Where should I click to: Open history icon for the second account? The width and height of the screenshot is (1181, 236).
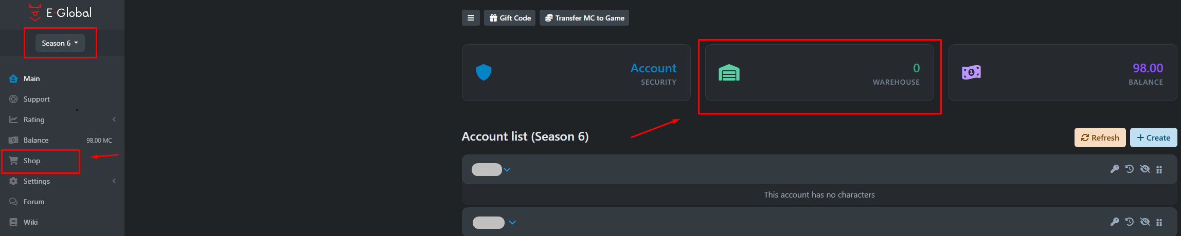(1130, 222)
